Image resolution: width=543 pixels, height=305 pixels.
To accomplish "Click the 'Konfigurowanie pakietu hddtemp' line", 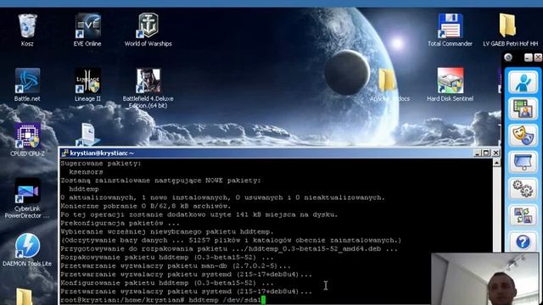I will point(167,283).
